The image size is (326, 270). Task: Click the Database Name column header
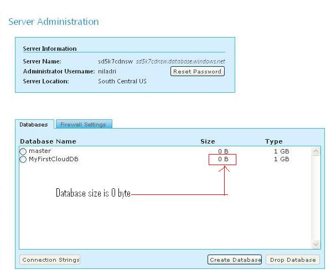48,141
